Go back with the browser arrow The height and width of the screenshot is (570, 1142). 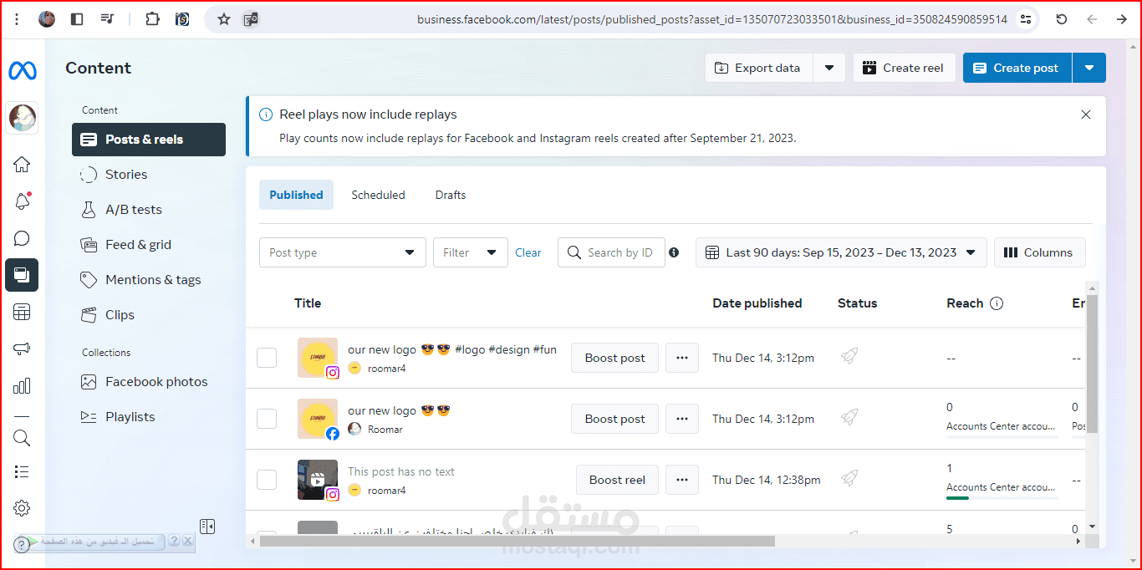1092,18
